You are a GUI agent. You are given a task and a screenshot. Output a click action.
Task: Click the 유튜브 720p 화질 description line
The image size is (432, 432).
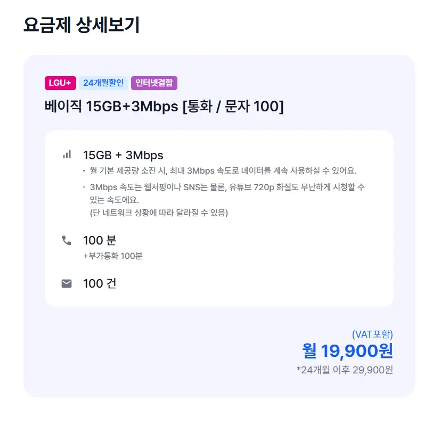click(227, 187)
